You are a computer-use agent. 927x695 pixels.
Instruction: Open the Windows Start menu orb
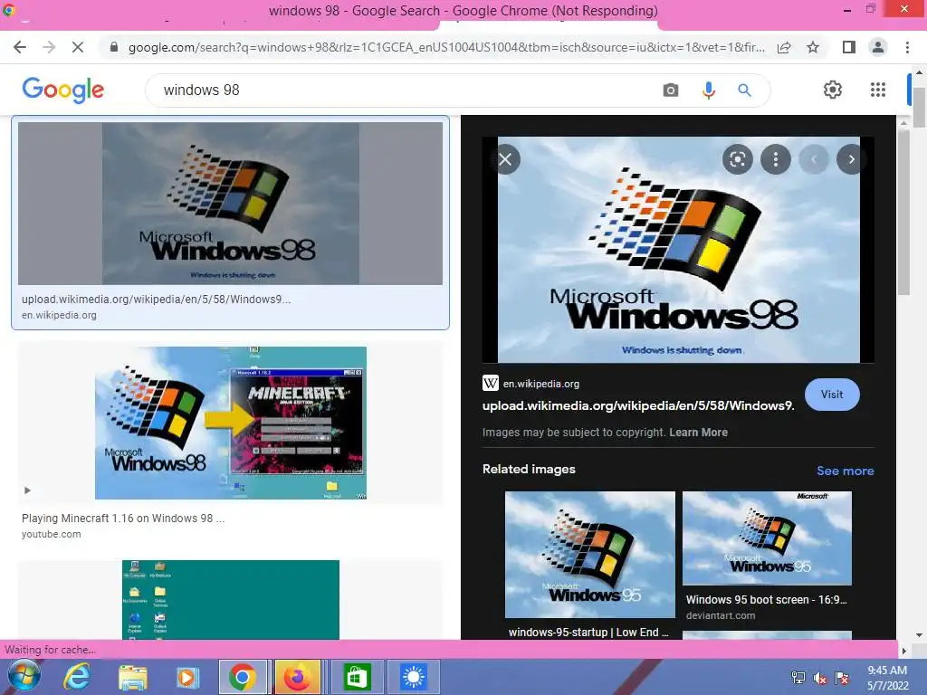[x=24, y=677]
